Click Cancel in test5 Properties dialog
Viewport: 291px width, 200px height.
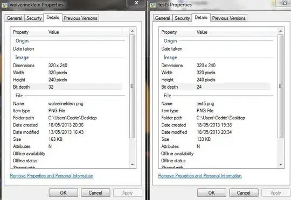click(x=244, y=193)
